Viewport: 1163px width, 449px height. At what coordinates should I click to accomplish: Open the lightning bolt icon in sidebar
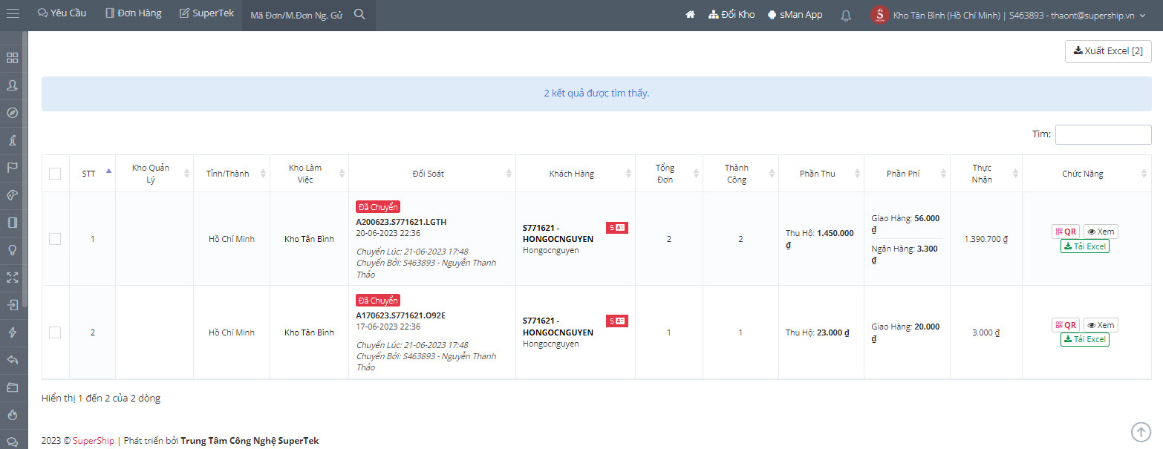click(13, 332)
